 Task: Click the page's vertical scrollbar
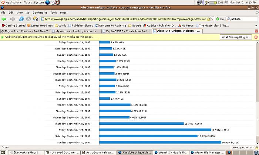(256, 92)
